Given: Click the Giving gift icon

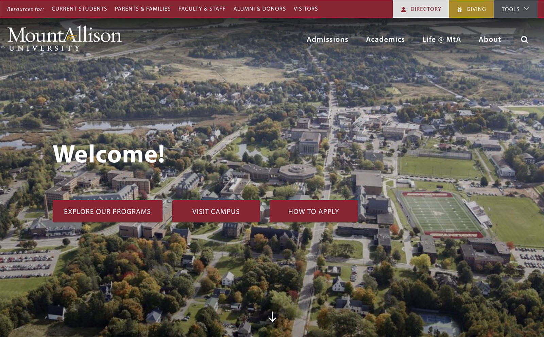Looking at the screenshot, I should (460, 10).
